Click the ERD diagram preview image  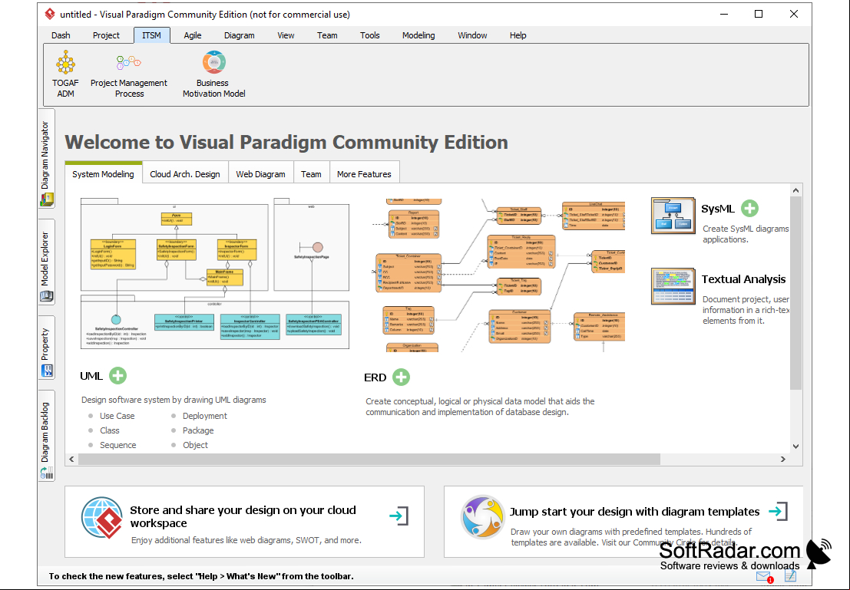click(498, 275)
